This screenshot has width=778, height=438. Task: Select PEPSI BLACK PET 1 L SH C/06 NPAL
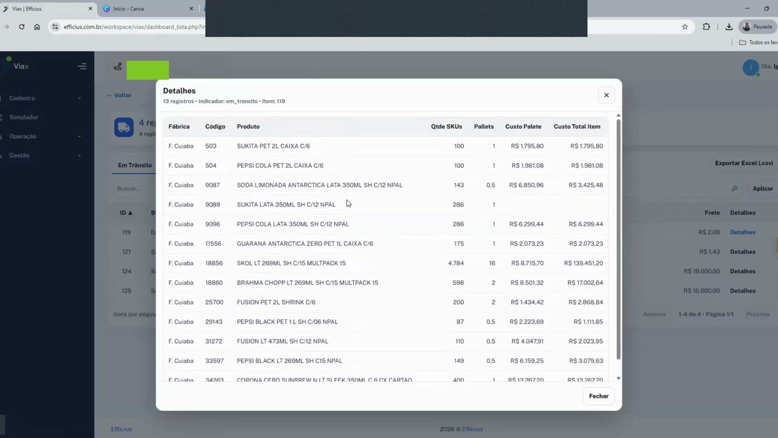(x=287, y=321)
